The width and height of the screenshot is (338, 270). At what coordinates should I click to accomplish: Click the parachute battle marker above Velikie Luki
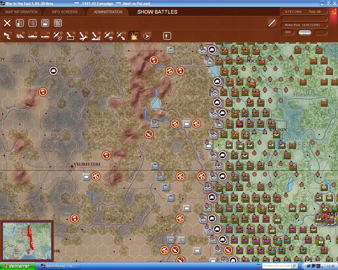(106, 155)
